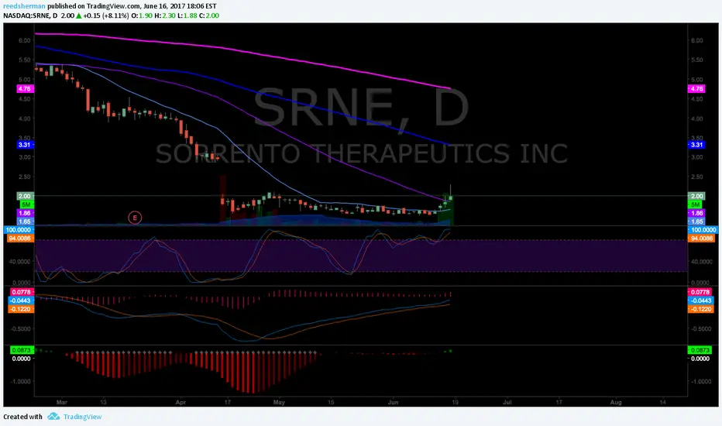The image size is (722, 426).
Task: Click the +0.15 (+8.11%) change value
Action: pyautogui.click(x=106, y=15)
